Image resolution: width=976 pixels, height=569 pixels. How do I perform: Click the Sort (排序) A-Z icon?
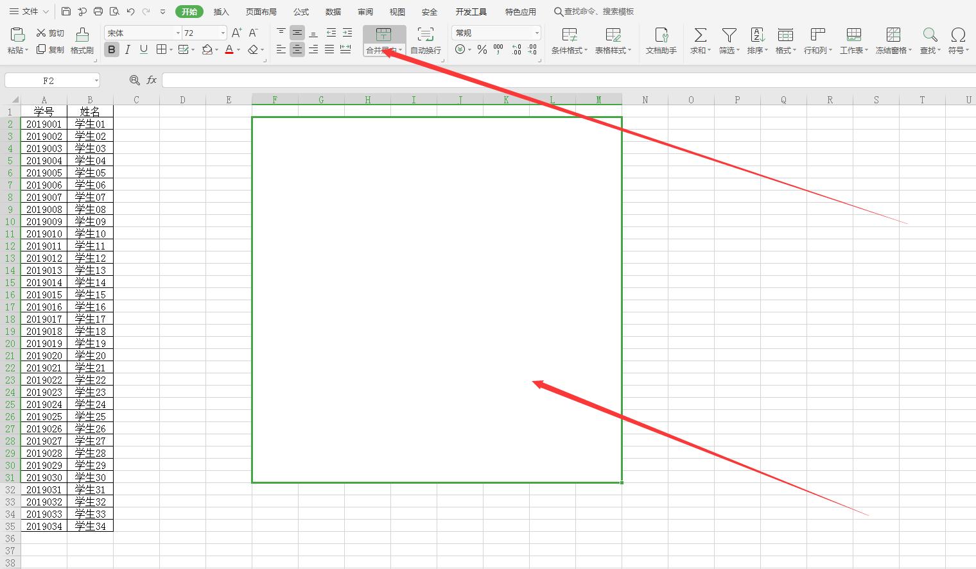pyautogui.click(x=757, y=35)
